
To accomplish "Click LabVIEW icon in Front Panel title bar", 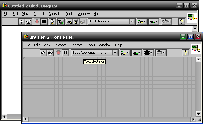I will [26, 37].
